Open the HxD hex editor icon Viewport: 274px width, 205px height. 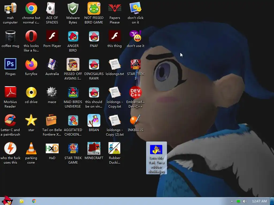[52, 148]
